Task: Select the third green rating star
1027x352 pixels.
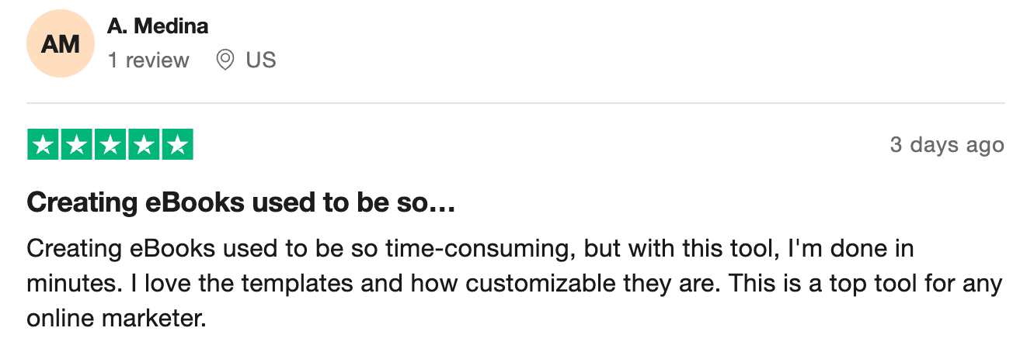Action: click(110, 145)
